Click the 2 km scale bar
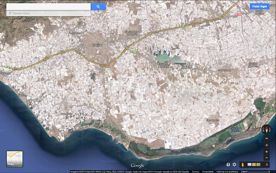The height and width of the screenshot is (173, 276). pyautogui.click(x=255, y=172)
